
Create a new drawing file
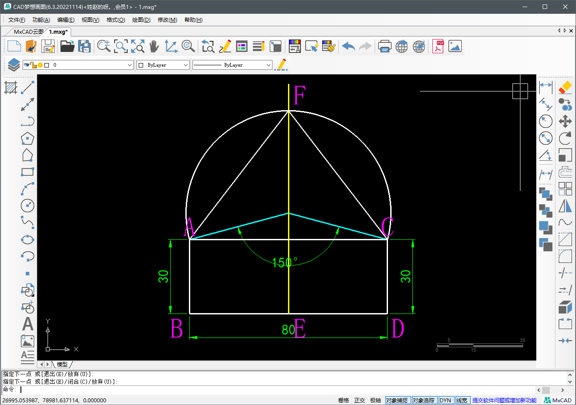point(14,46)
